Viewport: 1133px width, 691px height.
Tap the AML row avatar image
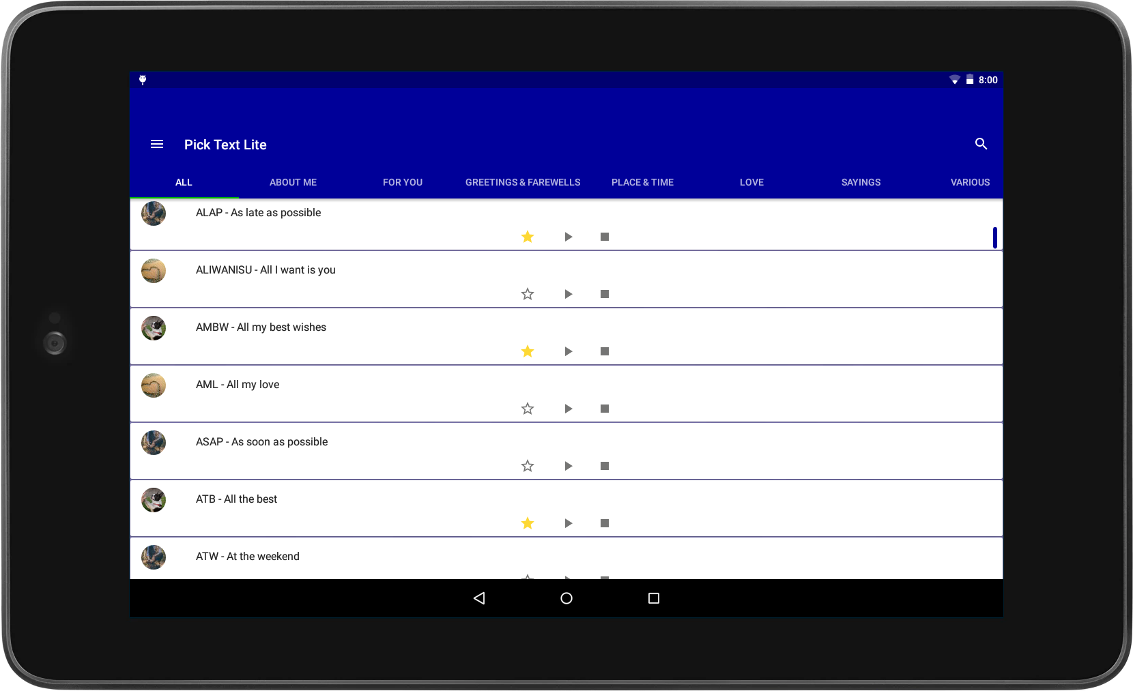pyautogui.click(x=154, y=385)
